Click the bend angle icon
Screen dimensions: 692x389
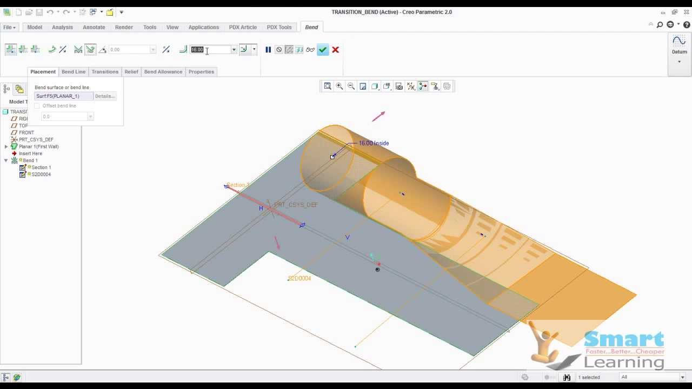(103, 50)
